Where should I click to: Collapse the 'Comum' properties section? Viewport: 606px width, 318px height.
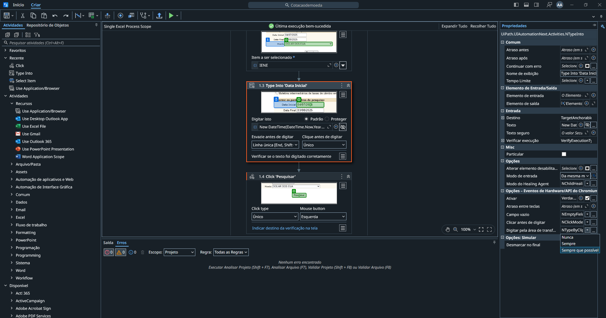coord(503,42)
